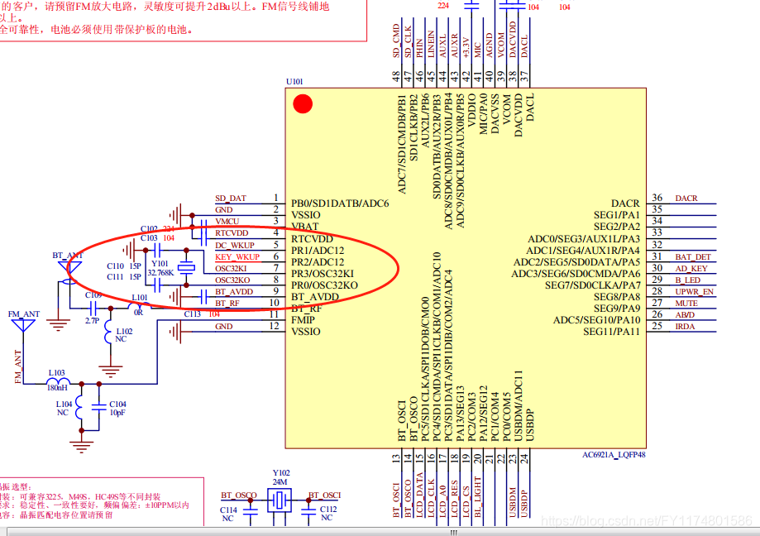The height and width of the screenshot is (536, 760).
Task: Click the ADC5/SEG10/PA10 pin name
Action: [x=596, y=320]
